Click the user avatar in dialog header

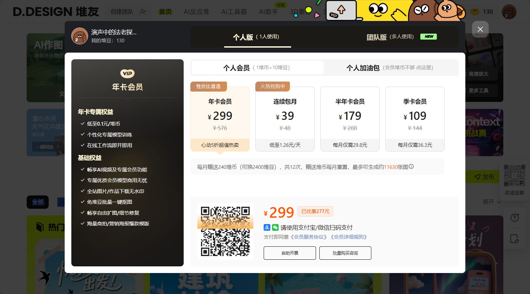coord(80,36)
